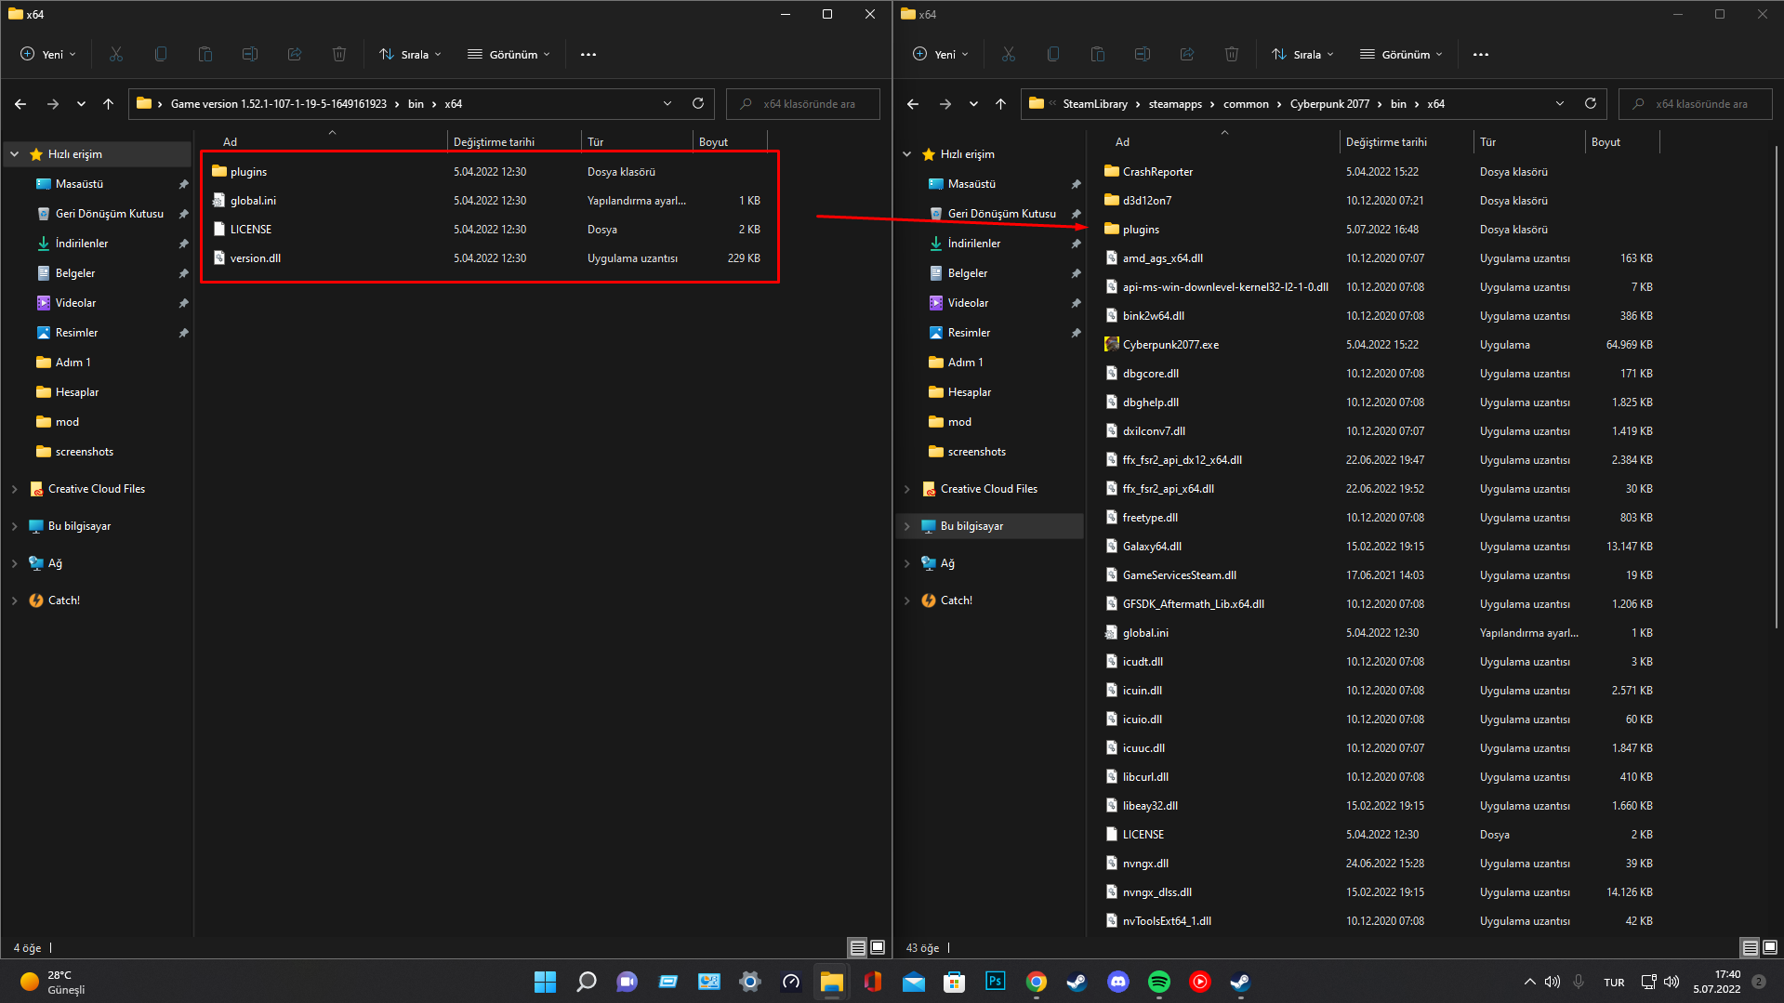The height and width of the screenshot is (1003, 1784).
Task: Select İndirilenler in left window sidebar
Action: (x=82, y=244)
